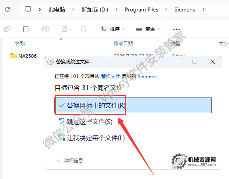Click the computer icon in address bar
Screen dimensions: 229x179
28,10
